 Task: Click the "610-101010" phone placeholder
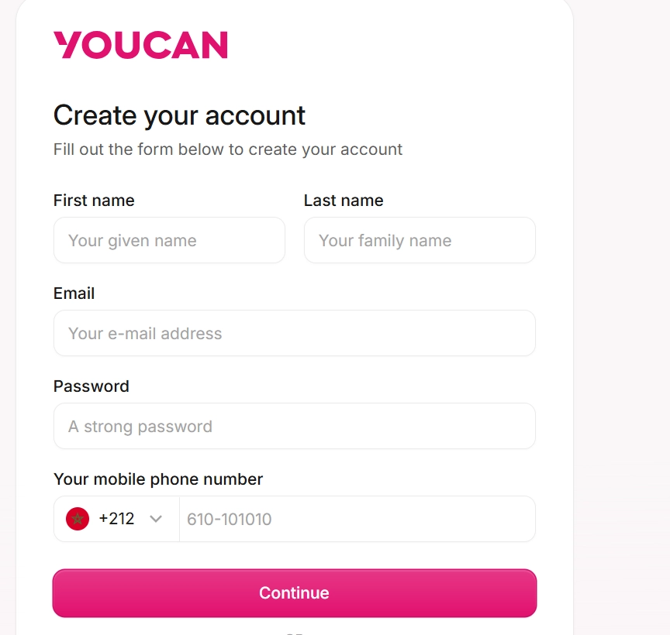click(230, 520)
